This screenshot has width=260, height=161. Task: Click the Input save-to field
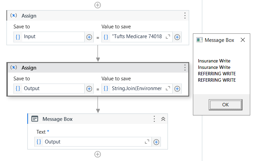pos(52,37)
